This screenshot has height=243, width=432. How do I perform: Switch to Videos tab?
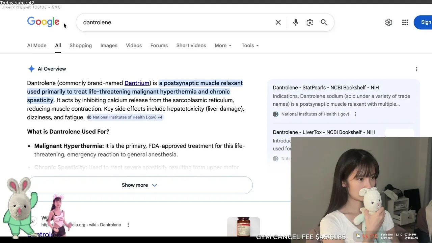pyautogui.click(x=134, y=46)
